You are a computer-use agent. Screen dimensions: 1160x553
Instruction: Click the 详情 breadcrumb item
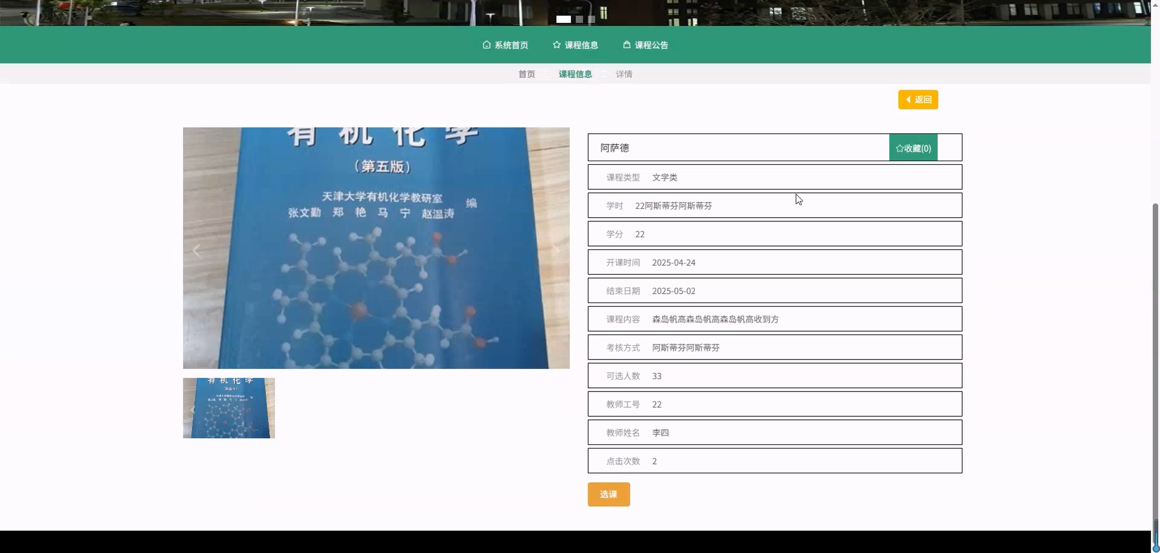(624, 74)
